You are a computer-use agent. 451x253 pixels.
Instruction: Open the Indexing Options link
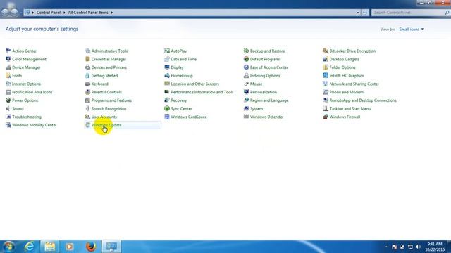click(x=265, y=76)
